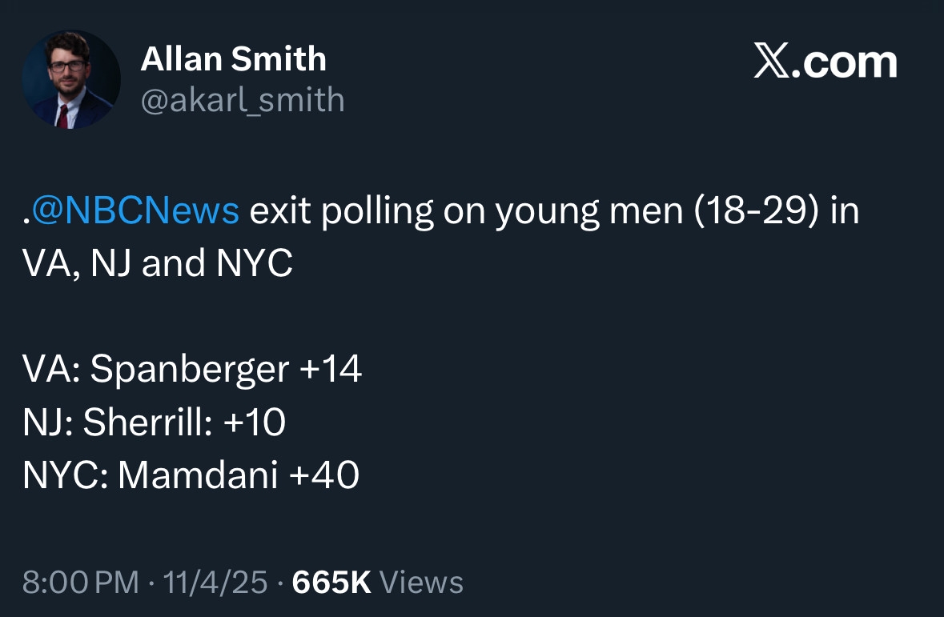The image size is (944, 617).
Task: Select the name Sherrill in the tweet
Action: point(147,423)
